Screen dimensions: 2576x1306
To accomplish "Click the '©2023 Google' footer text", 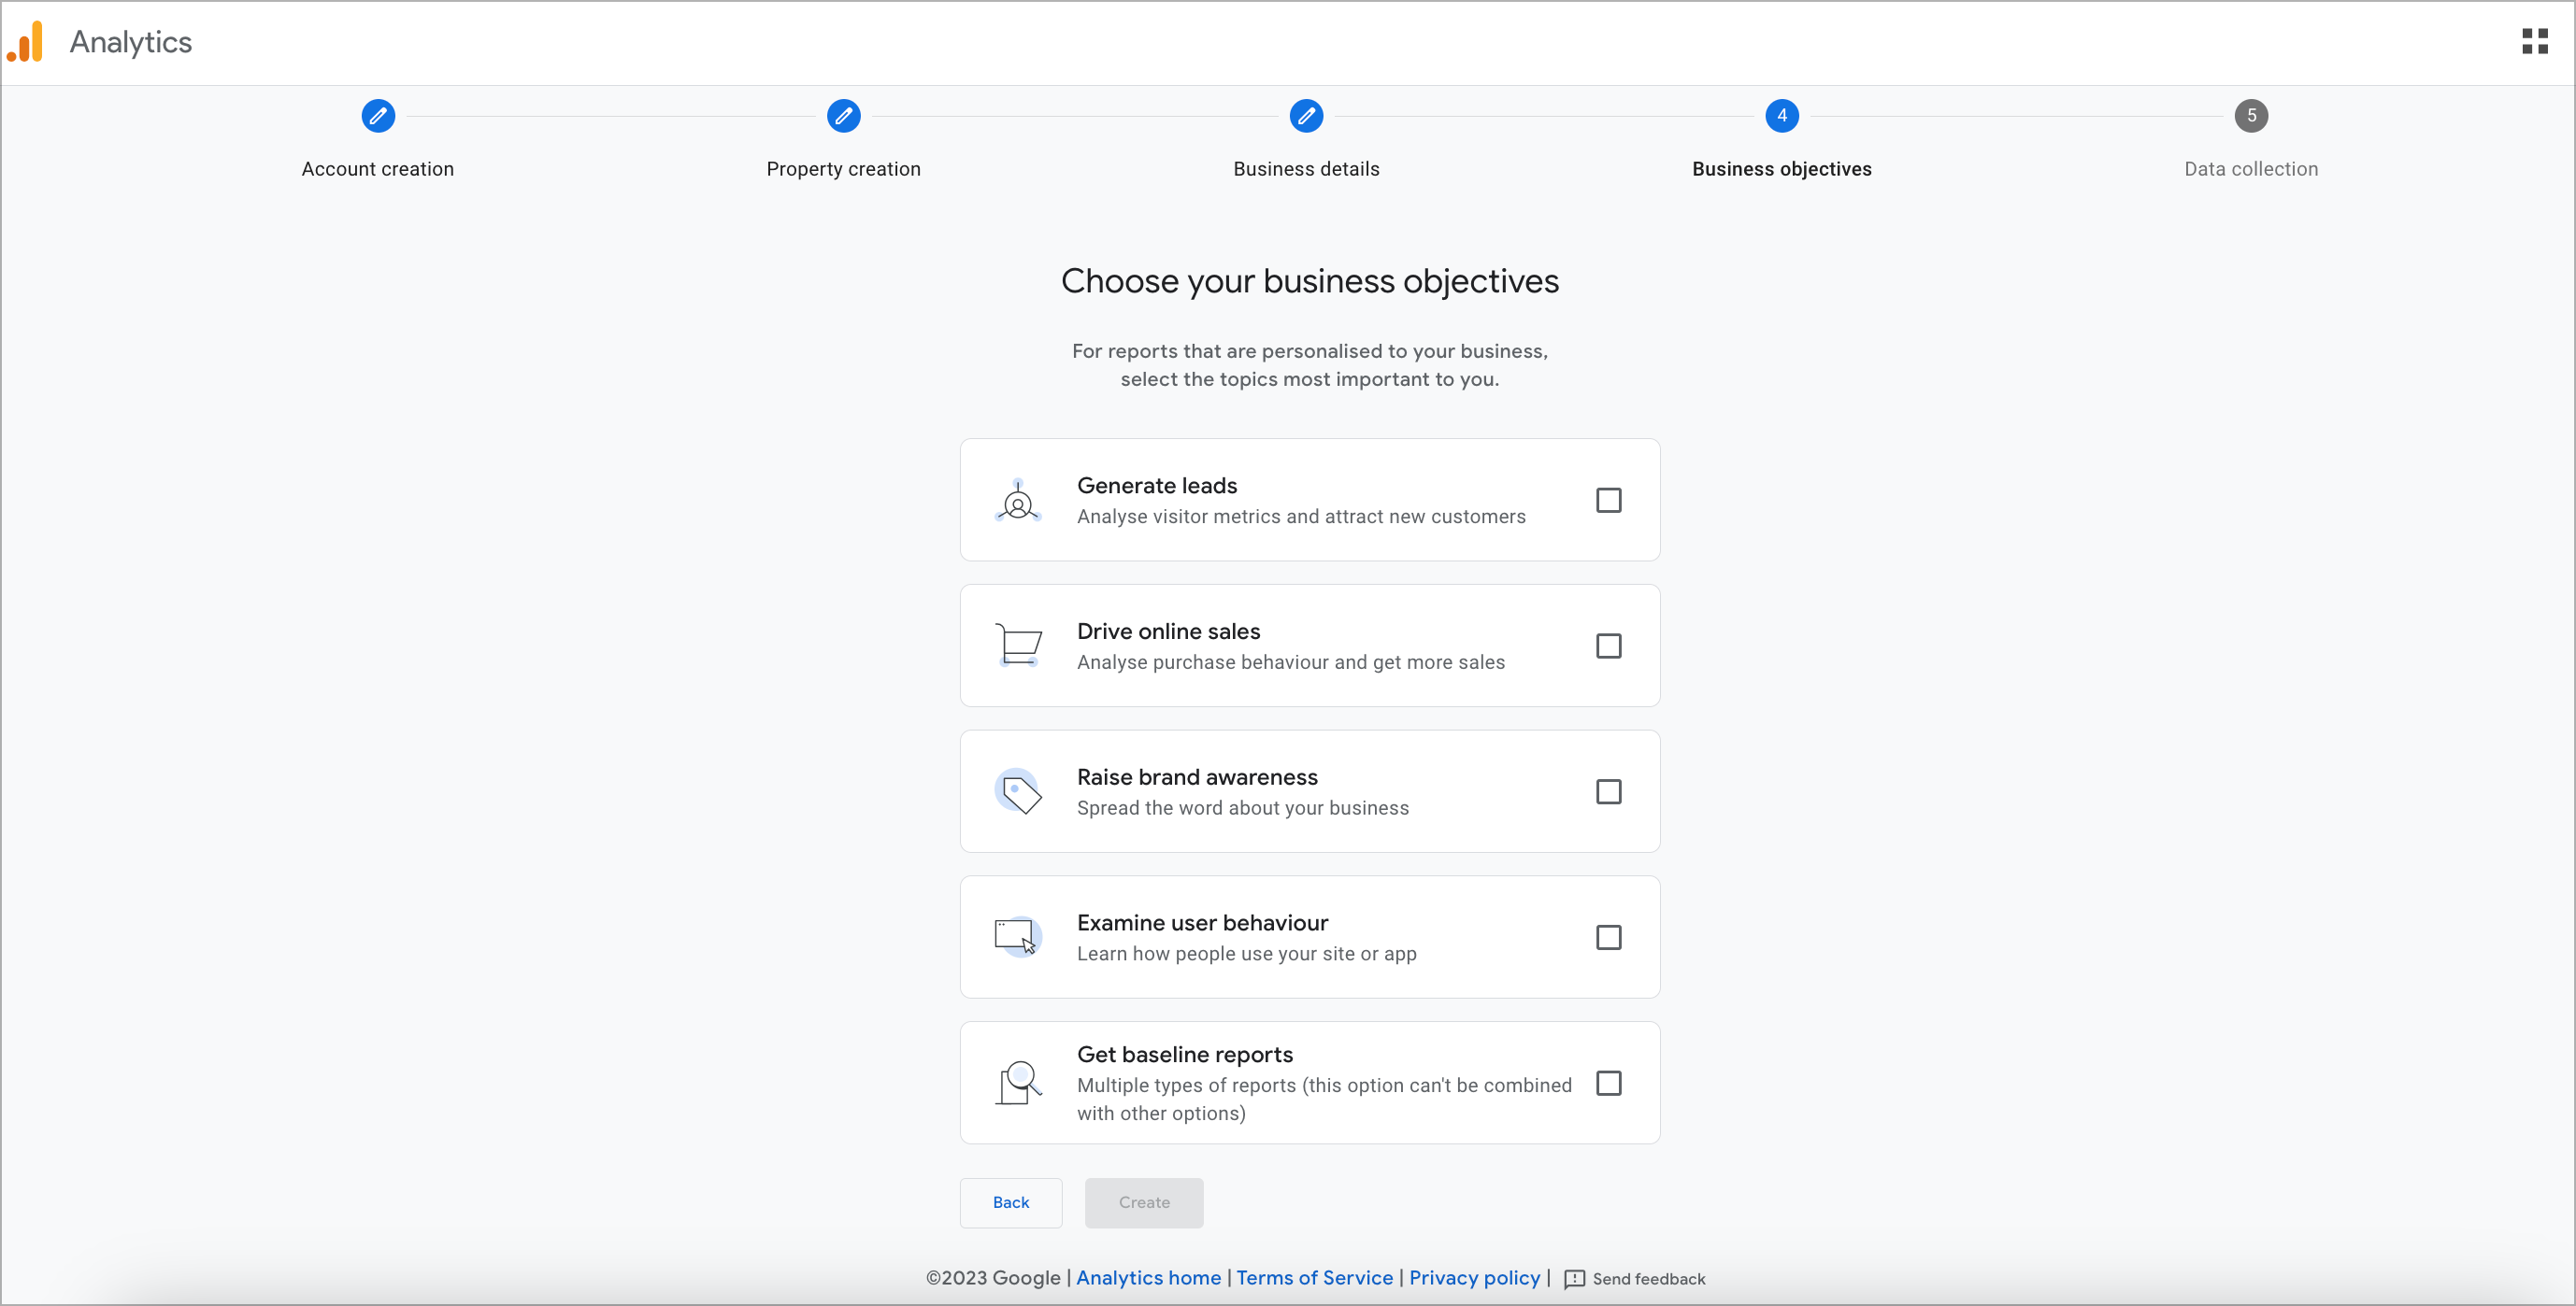I will pos(992,1278).
